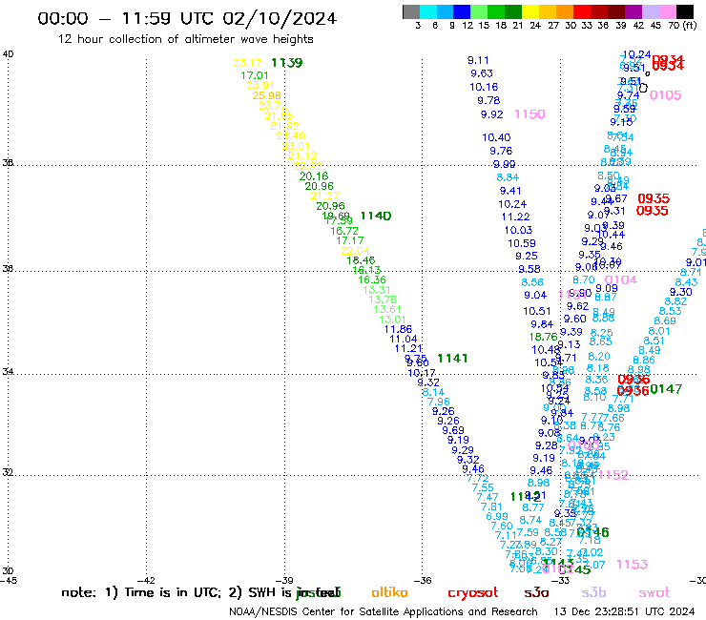Click the pink 70 ft legend swatch

pos(668,11)
